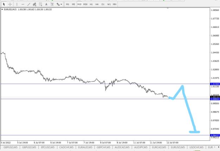Toggle the M15 timeframe button

coord(79,4)
